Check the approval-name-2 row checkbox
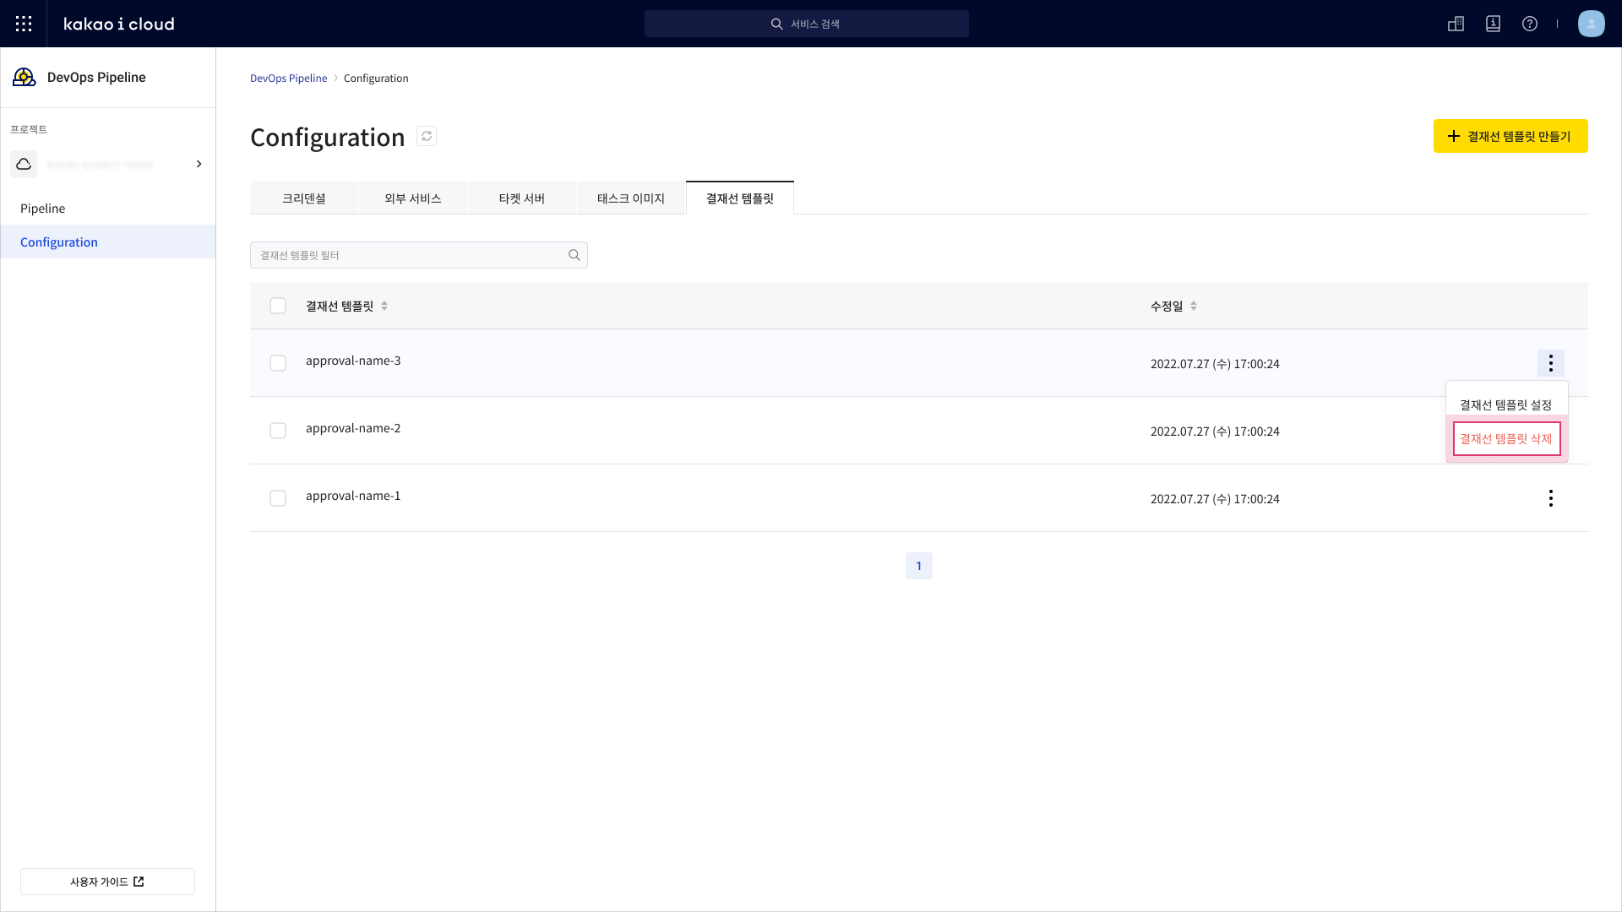1622x912 pixels. 278,431
